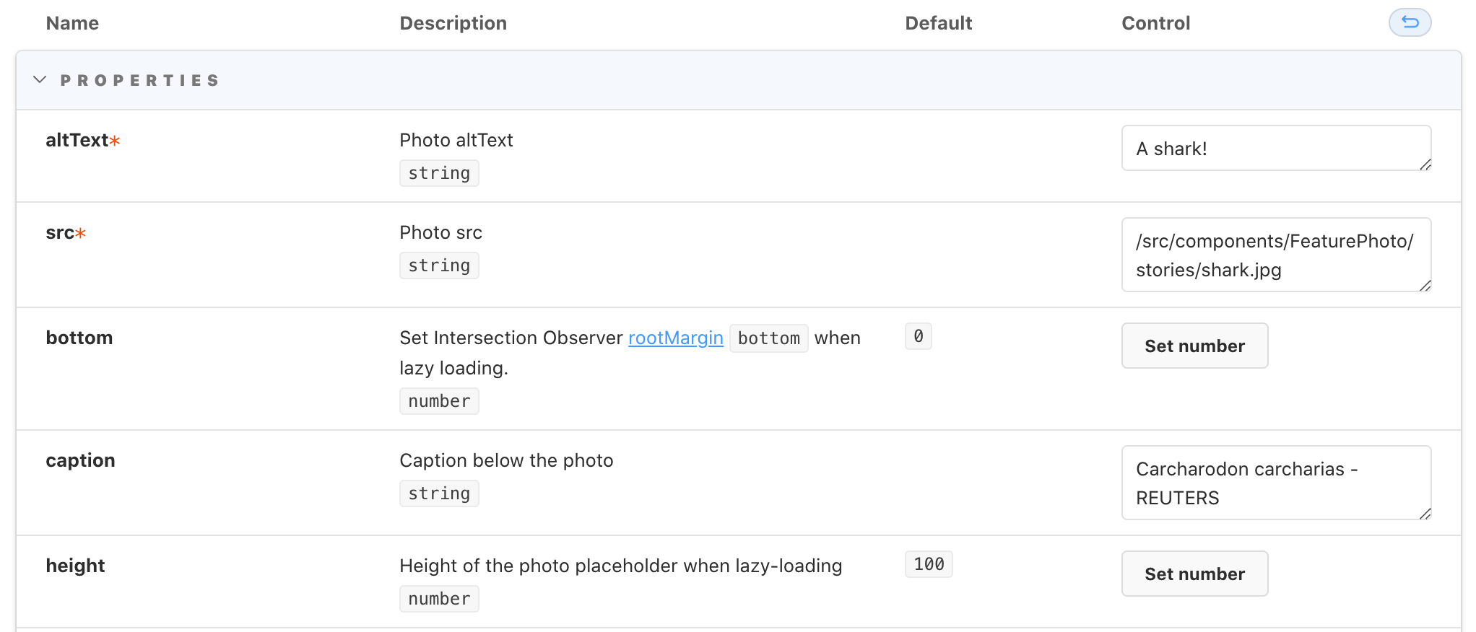Viewport: 1476px width, 632px height.
Task: Open the rootMargin link
Action: click(675, 338)
